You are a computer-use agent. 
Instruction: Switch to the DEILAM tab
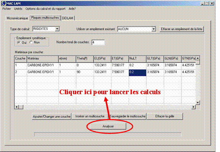[x=68, y=18]
